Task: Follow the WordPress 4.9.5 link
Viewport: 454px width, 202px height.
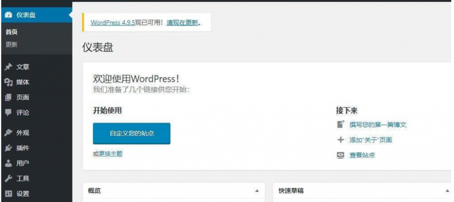Action: (112, 23)
